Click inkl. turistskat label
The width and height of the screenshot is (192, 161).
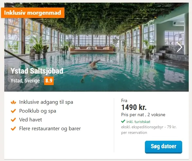(138, 122)
